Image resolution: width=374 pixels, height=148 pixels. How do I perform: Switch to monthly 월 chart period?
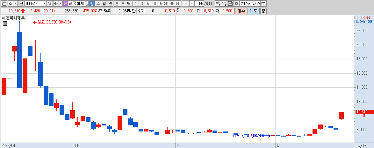104,3
